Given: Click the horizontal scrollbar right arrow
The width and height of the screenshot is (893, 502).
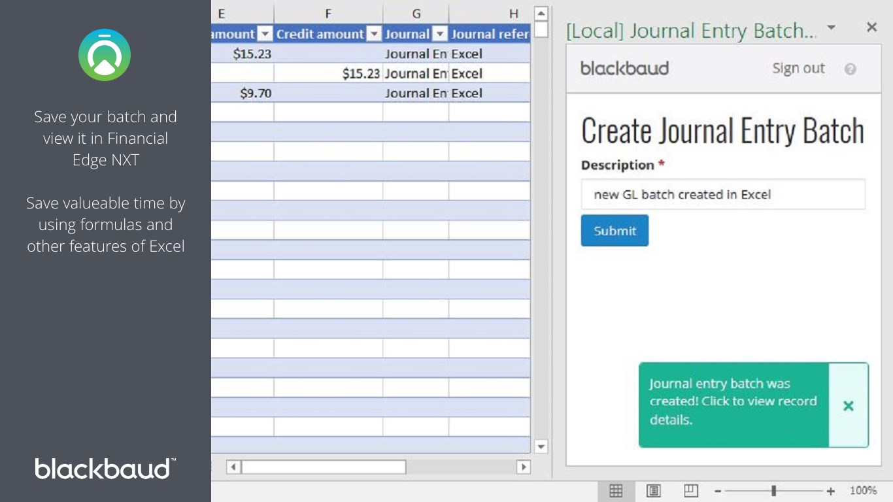Looking at the screenshot, I should coord(523,467).
